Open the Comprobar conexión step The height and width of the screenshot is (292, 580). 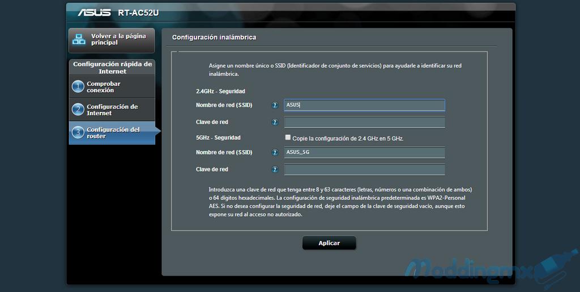(x=112, y=87)
